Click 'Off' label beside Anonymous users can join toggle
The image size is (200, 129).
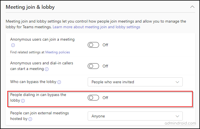[x=105, y=45]
